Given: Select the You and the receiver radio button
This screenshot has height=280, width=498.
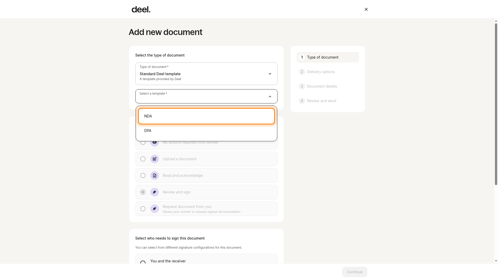Looking at the screenshot, I should point(143,262).
